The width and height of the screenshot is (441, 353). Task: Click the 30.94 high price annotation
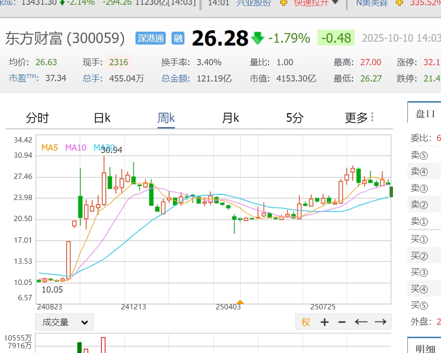pos(111,150)
